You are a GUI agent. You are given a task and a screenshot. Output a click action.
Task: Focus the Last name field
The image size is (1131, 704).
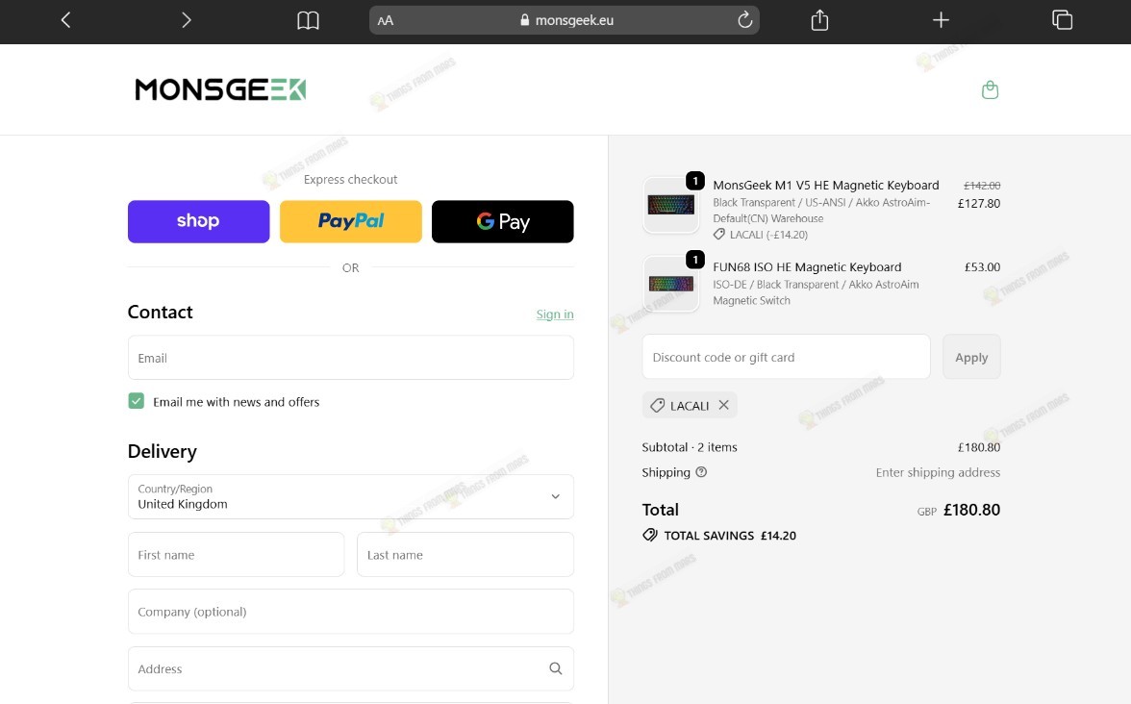465,555
